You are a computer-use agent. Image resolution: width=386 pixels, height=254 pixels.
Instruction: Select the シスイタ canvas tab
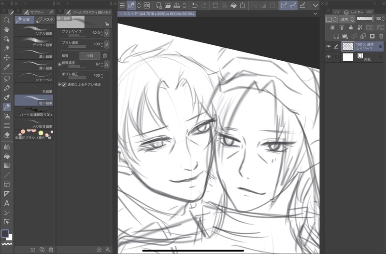coord(157,14)
